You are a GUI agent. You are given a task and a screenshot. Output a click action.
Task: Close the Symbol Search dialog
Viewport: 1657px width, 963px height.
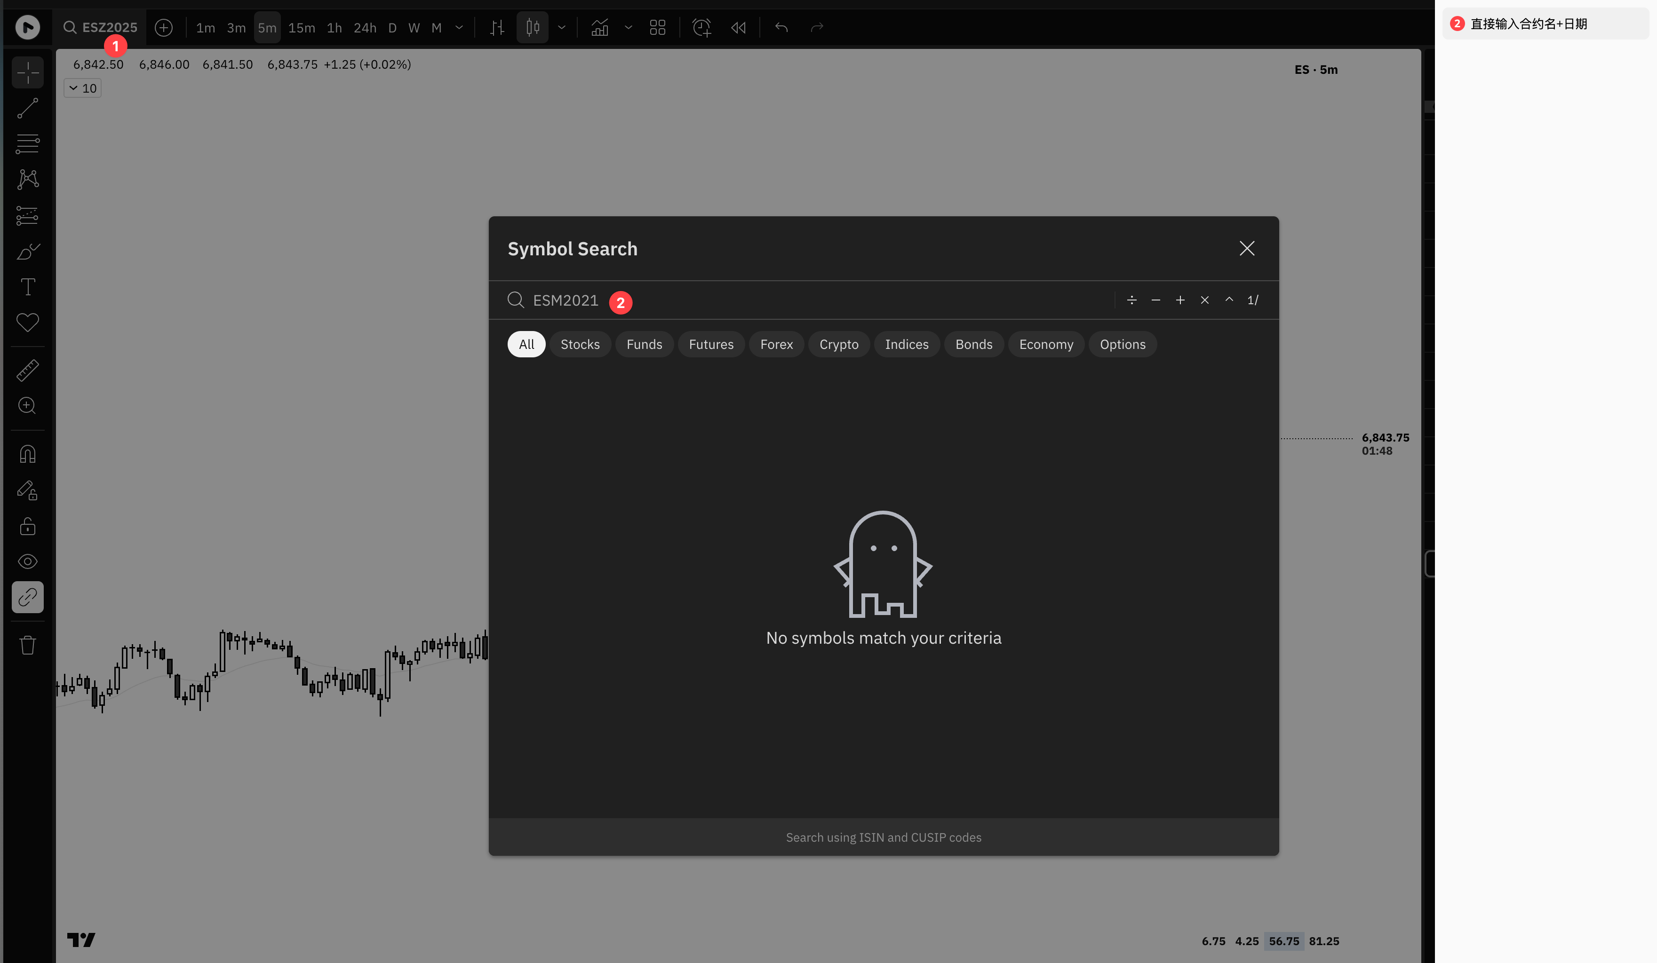[x=1247, y=248]
